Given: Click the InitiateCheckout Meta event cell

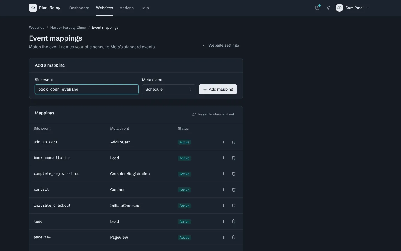Looking at the screenshot, I should tap(125, 206).
